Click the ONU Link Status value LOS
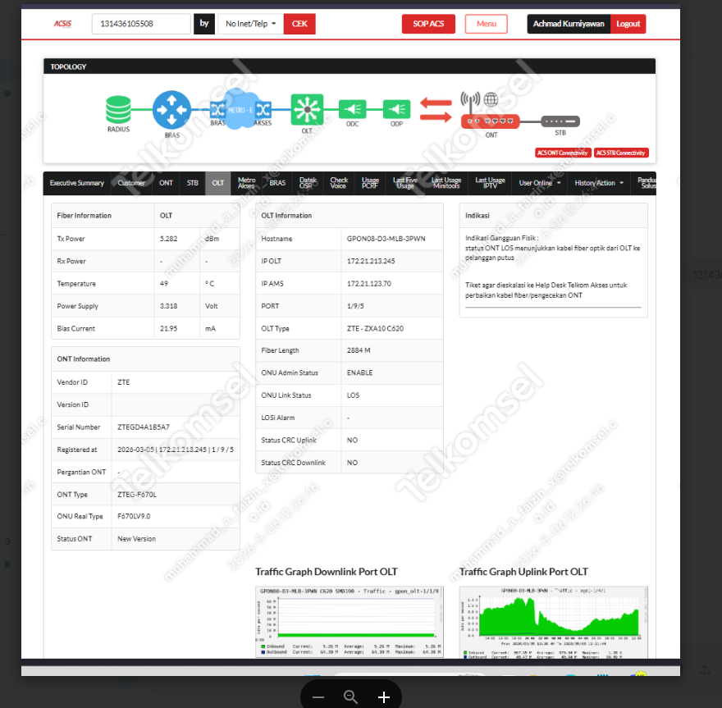The height and width of the screenshot is (708, 722). (x=353, y=395)
